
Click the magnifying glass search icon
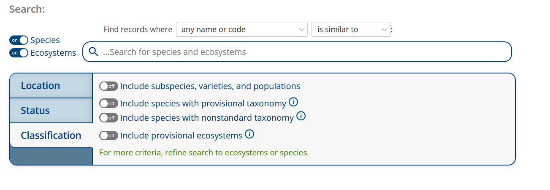(x=93, y=52)
